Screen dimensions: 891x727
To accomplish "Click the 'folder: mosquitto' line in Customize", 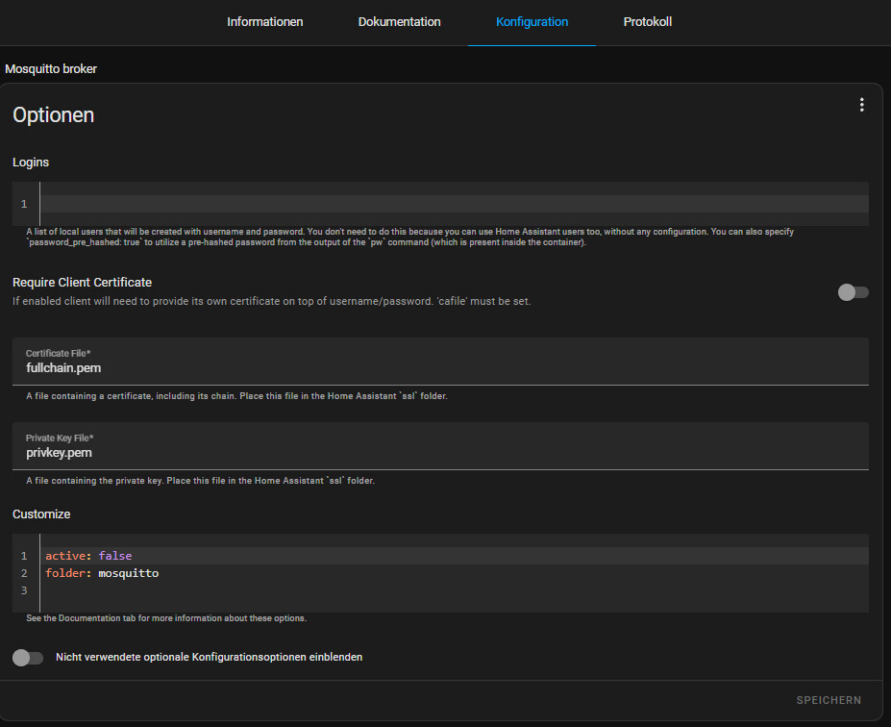I will [x=384, y=573].
